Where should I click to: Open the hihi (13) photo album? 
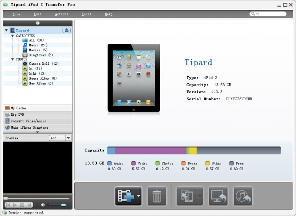coord(37,73)
